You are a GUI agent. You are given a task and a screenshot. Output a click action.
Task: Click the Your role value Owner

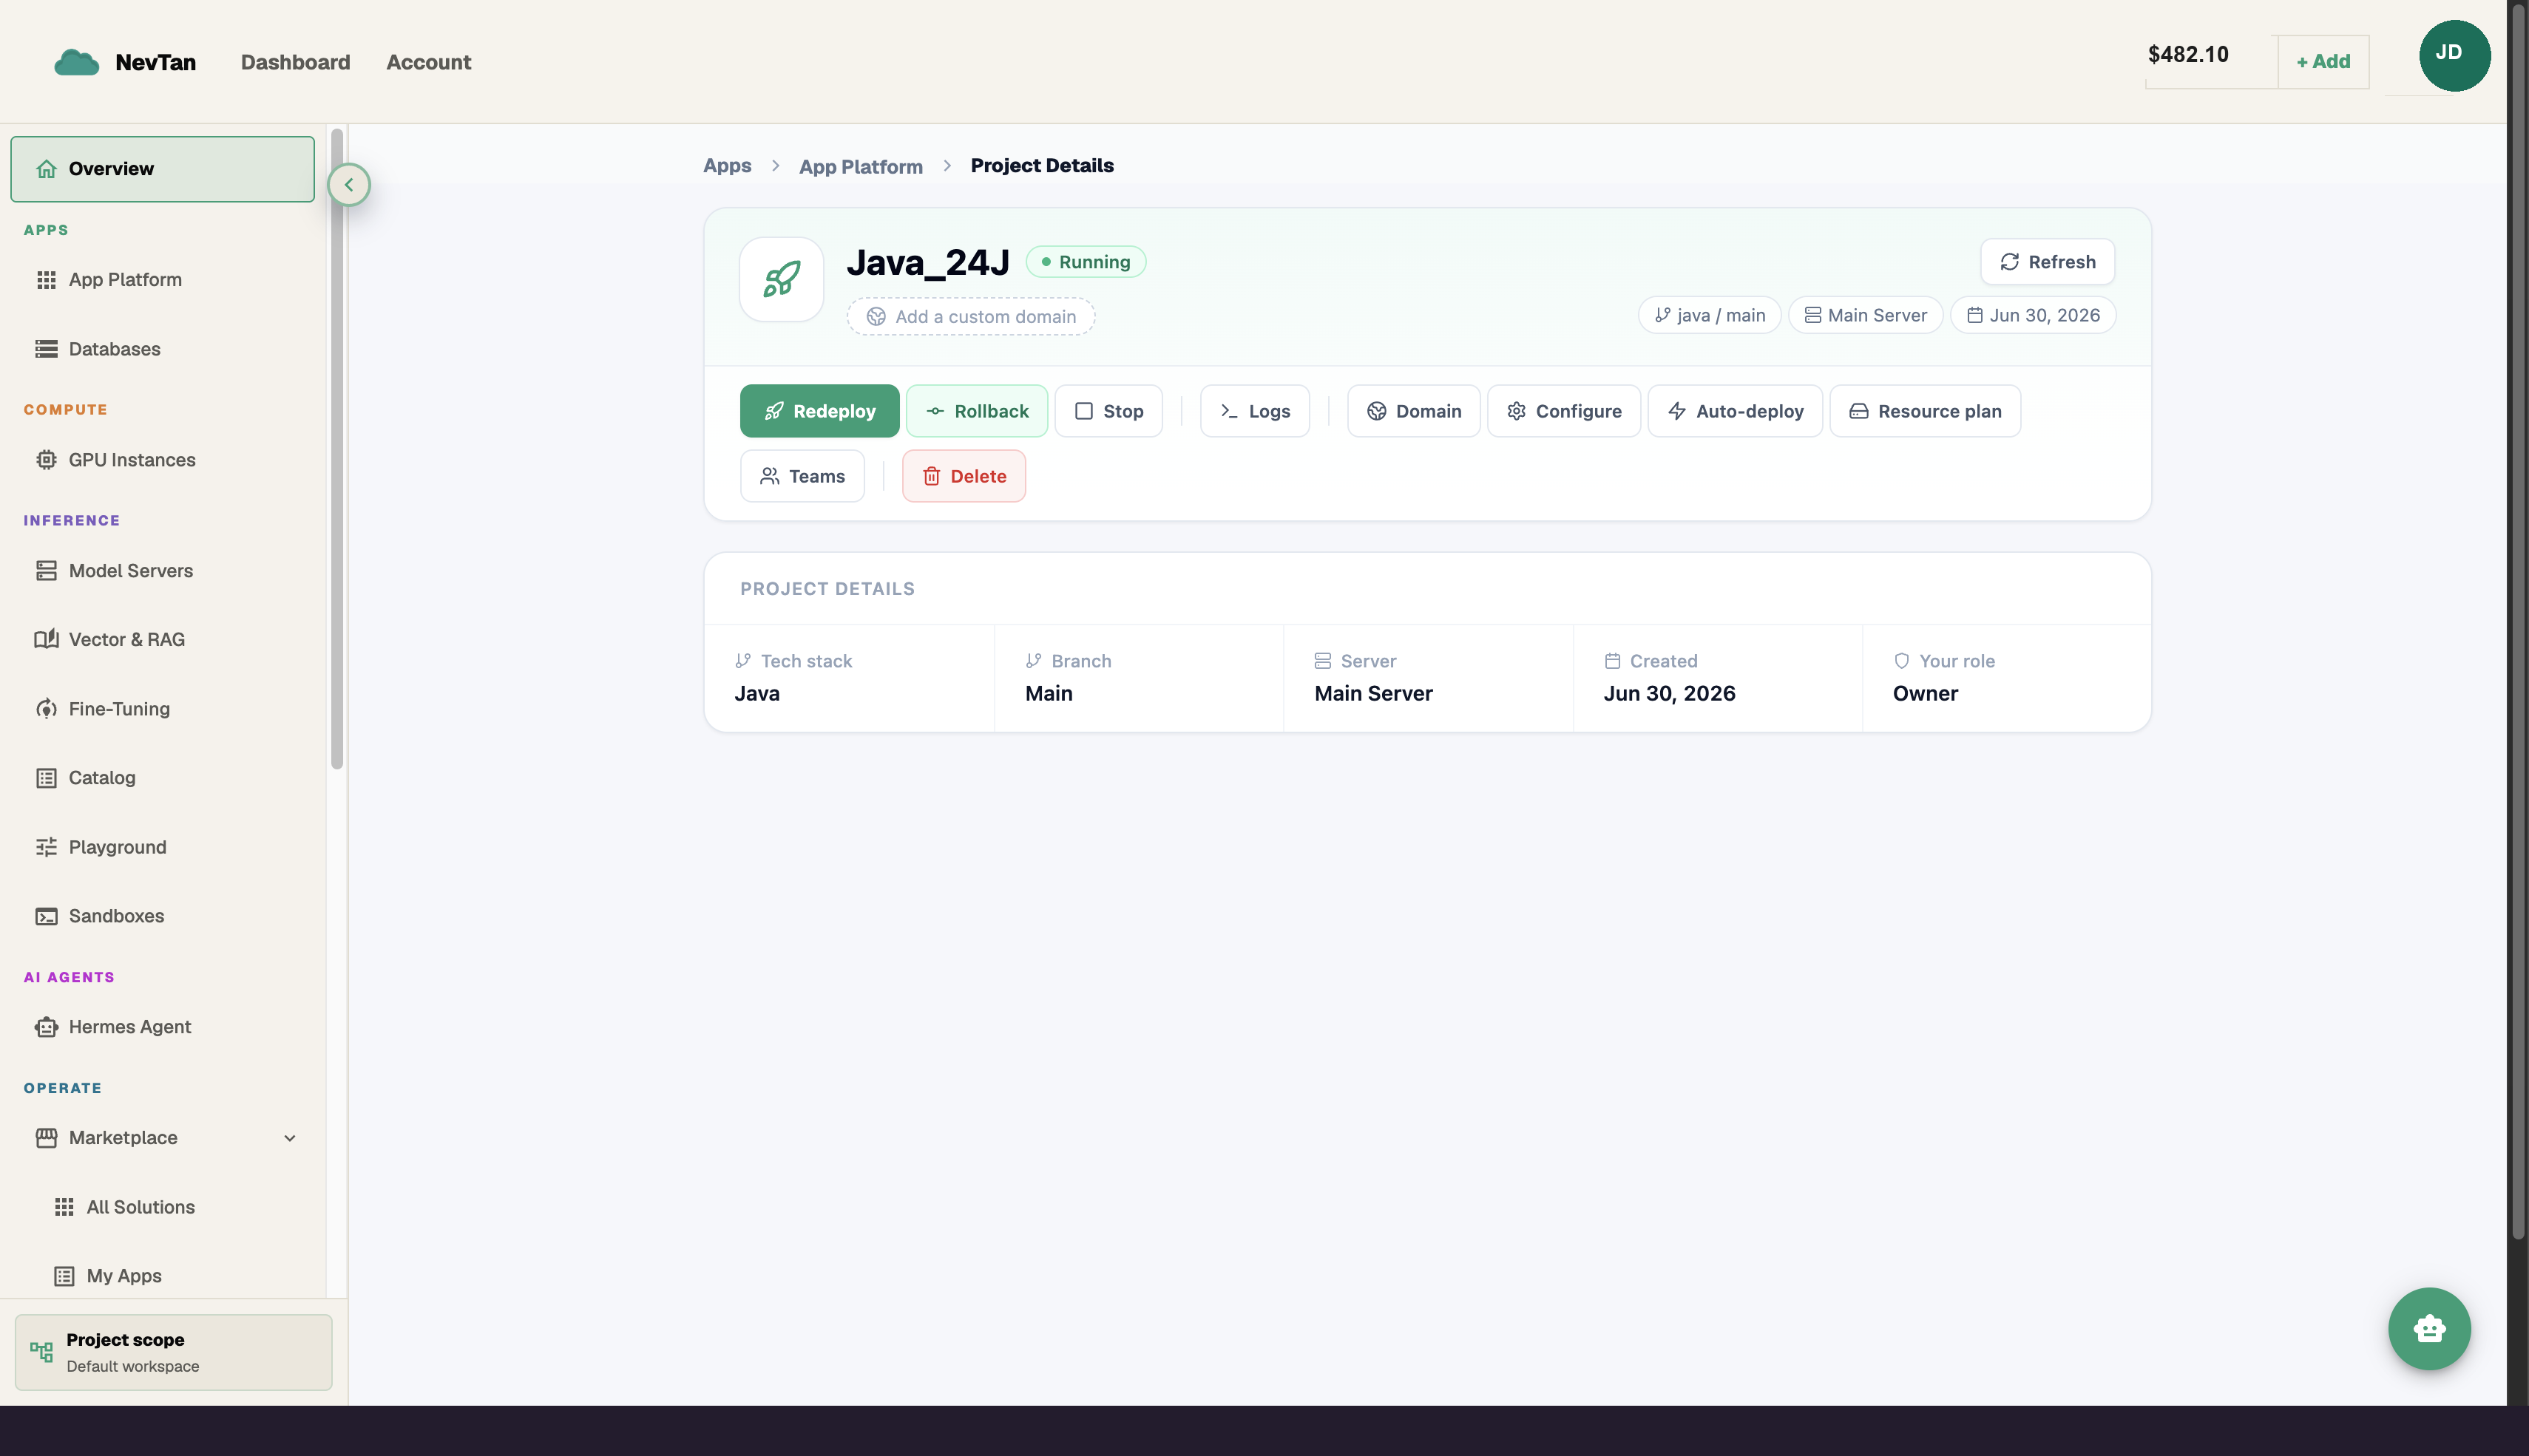tap(1925, 693)
